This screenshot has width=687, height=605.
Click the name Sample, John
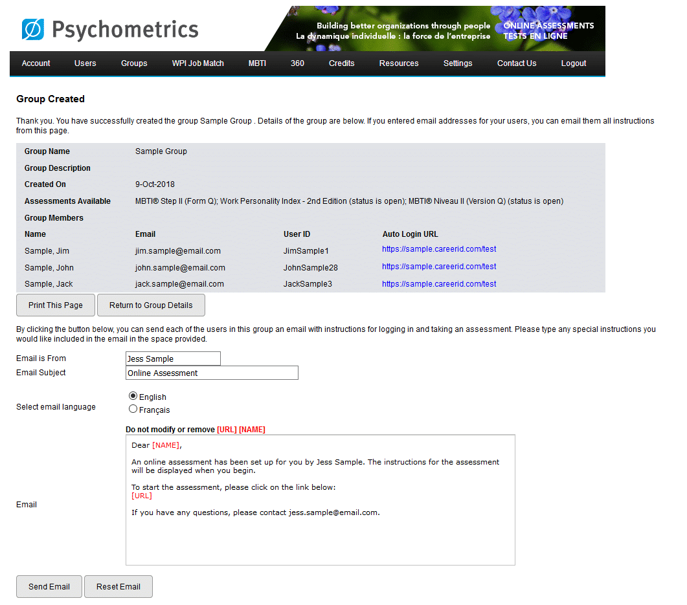coord(49,267)
